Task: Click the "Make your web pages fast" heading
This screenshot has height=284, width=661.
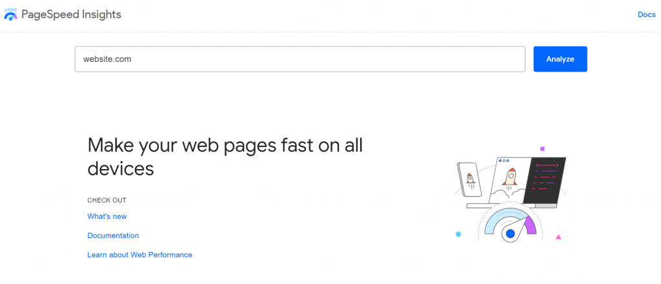Action: coord(225,157)
